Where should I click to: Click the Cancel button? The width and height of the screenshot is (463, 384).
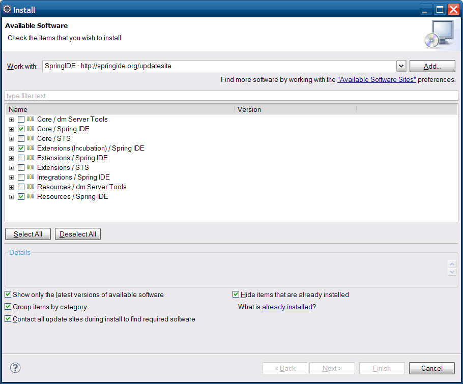[431, 368]
